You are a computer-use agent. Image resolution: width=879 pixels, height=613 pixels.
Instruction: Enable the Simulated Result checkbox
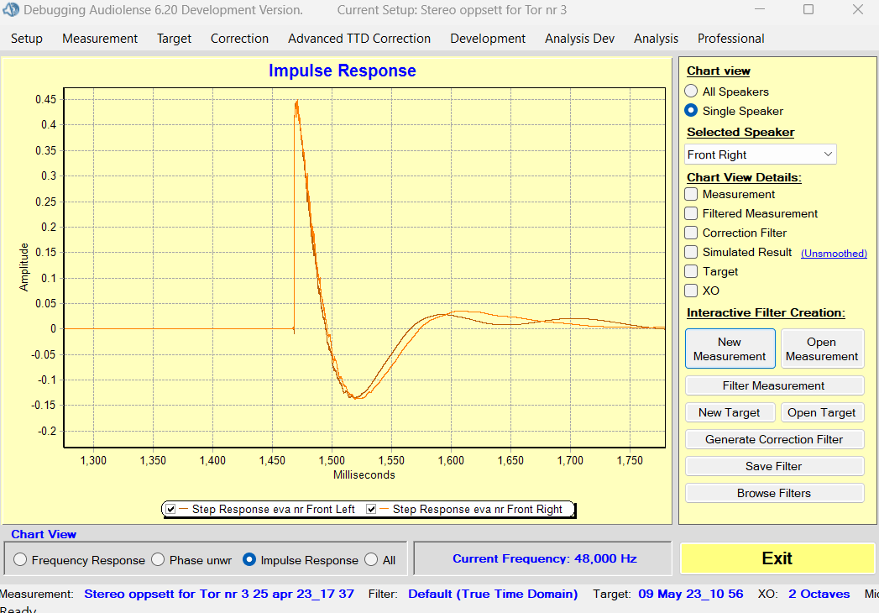tap(691, 252)
